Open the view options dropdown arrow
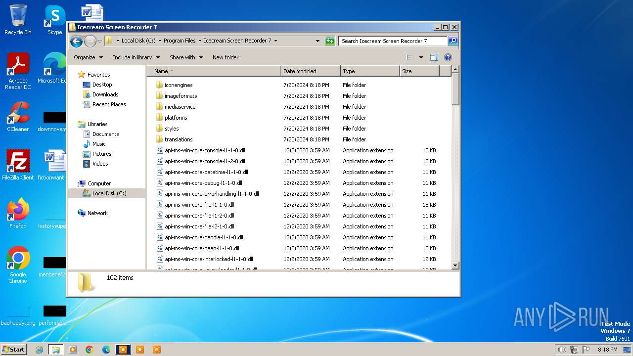This screenshot has height=356, width=633. [421, 57]
